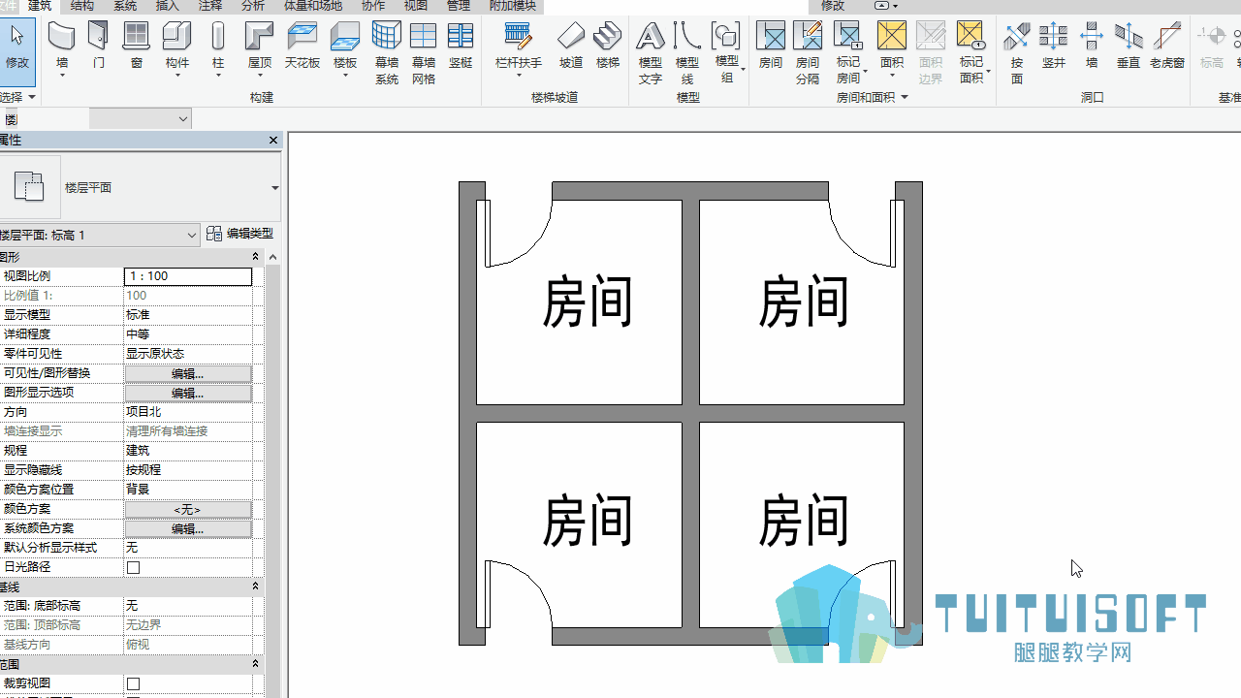1241x698 pixels.
Task: Choose the 竖井 shaft opening tool
Action: click(1054, 47)
